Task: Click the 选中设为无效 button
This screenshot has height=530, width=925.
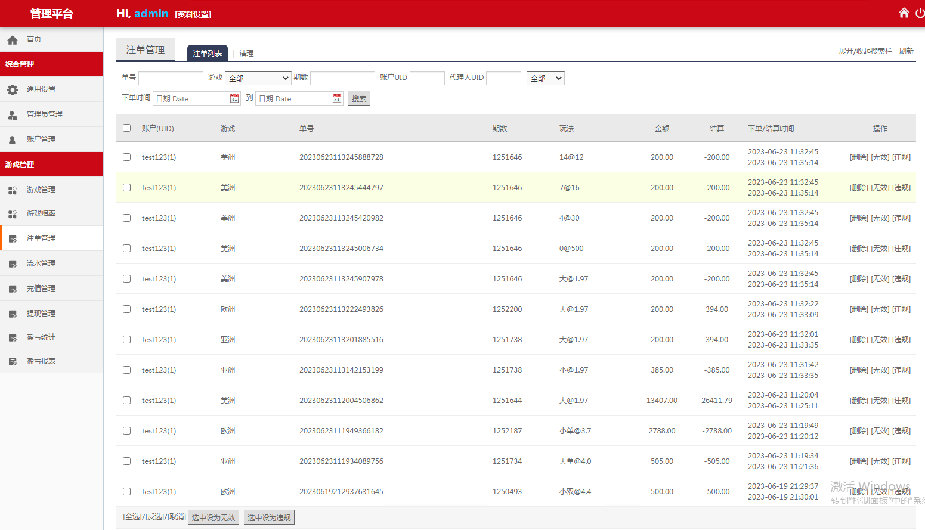Action: click(x=214, y=517)
